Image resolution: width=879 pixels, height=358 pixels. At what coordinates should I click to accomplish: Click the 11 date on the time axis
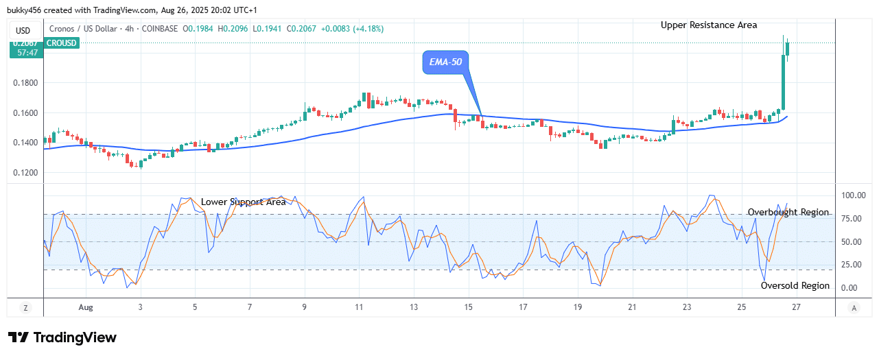click(359, 308)
